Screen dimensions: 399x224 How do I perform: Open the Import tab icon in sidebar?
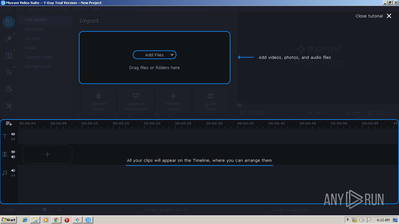point(9,22)
